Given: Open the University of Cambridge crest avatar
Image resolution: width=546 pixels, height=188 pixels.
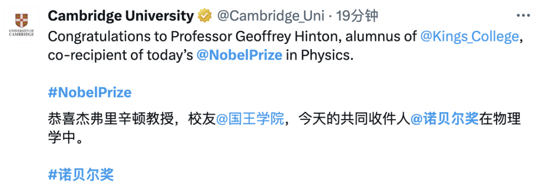Looking at the screenshot, I should (22, 25).
